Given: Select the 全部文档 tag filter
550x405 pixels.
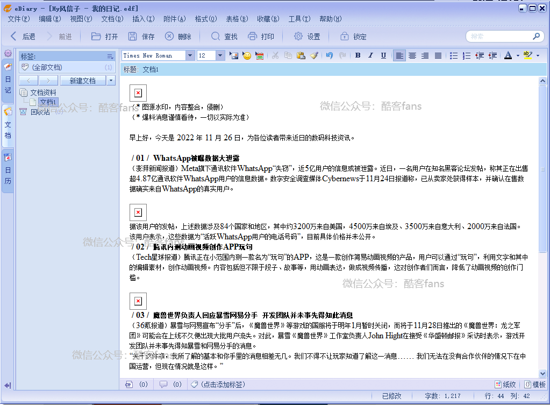Looking at the screenshot, I should pos(67,67).
